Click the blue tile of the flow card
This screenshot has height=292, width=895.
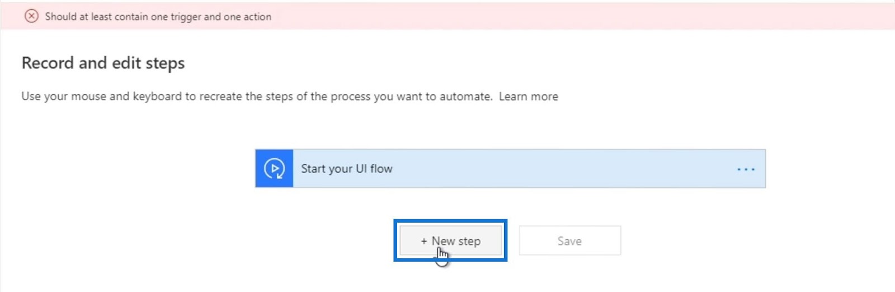point(274,168)
